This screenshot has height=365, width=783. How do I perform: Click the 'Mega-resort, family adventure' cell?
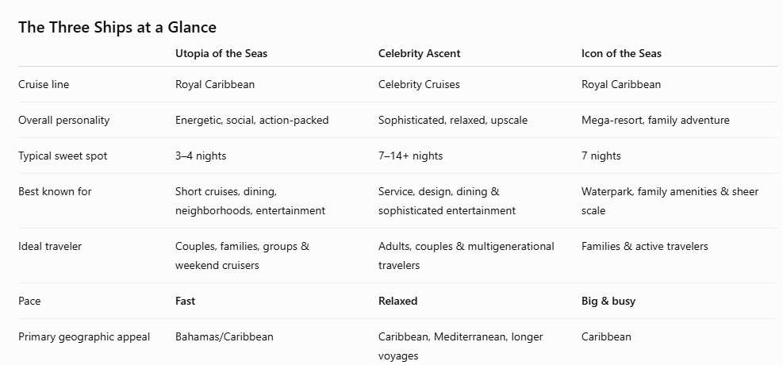click(x=655, y=121)
